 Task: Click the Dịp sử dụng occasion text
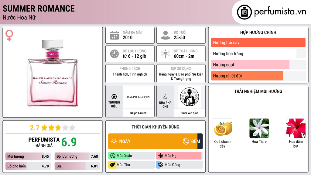181,76
